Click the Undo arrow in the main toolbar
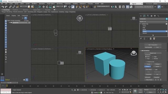 click(3, 7)
